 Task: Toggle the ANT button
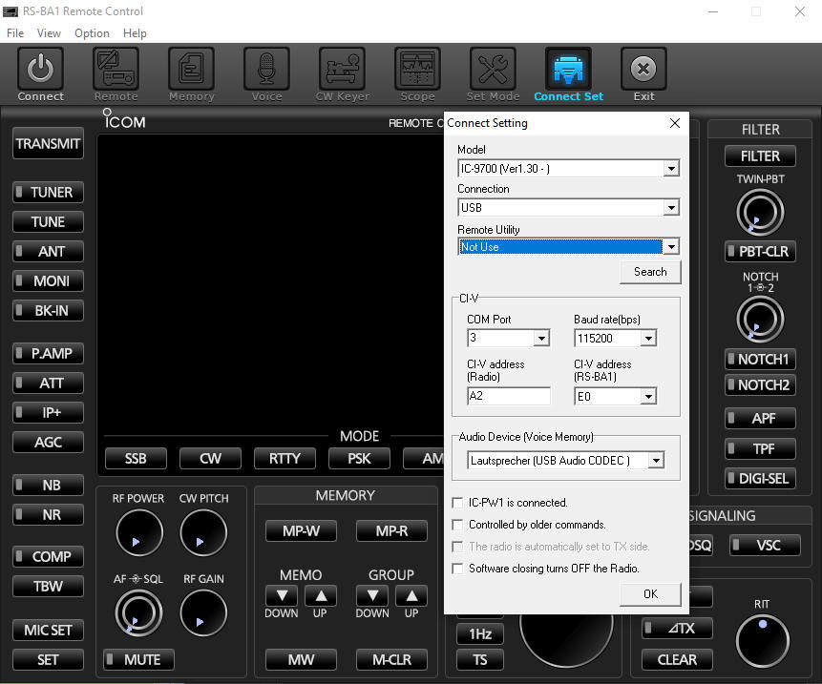[49, 252]
